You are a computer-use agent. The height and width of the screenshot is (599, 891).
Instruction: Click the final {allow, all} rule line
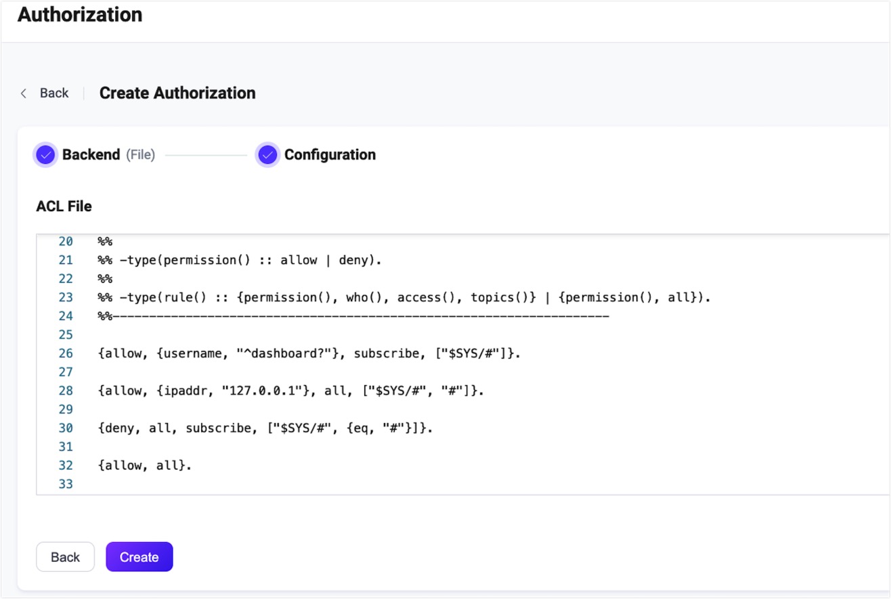pyautogui.click(x=144, y=465)
